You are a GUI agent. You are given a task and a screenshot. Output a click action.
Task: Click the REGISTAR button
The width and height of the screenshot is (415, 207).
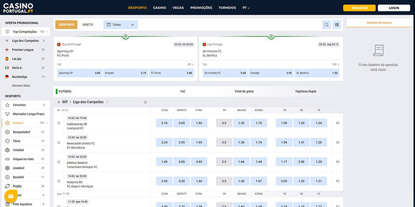[359, 8]
